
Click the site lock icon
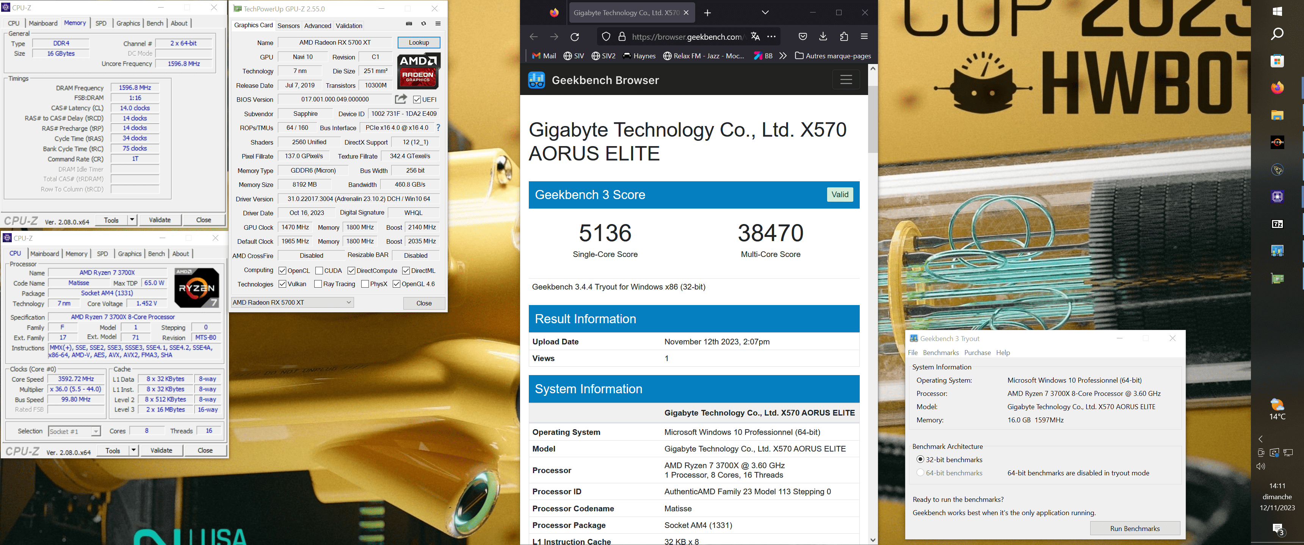622,36
